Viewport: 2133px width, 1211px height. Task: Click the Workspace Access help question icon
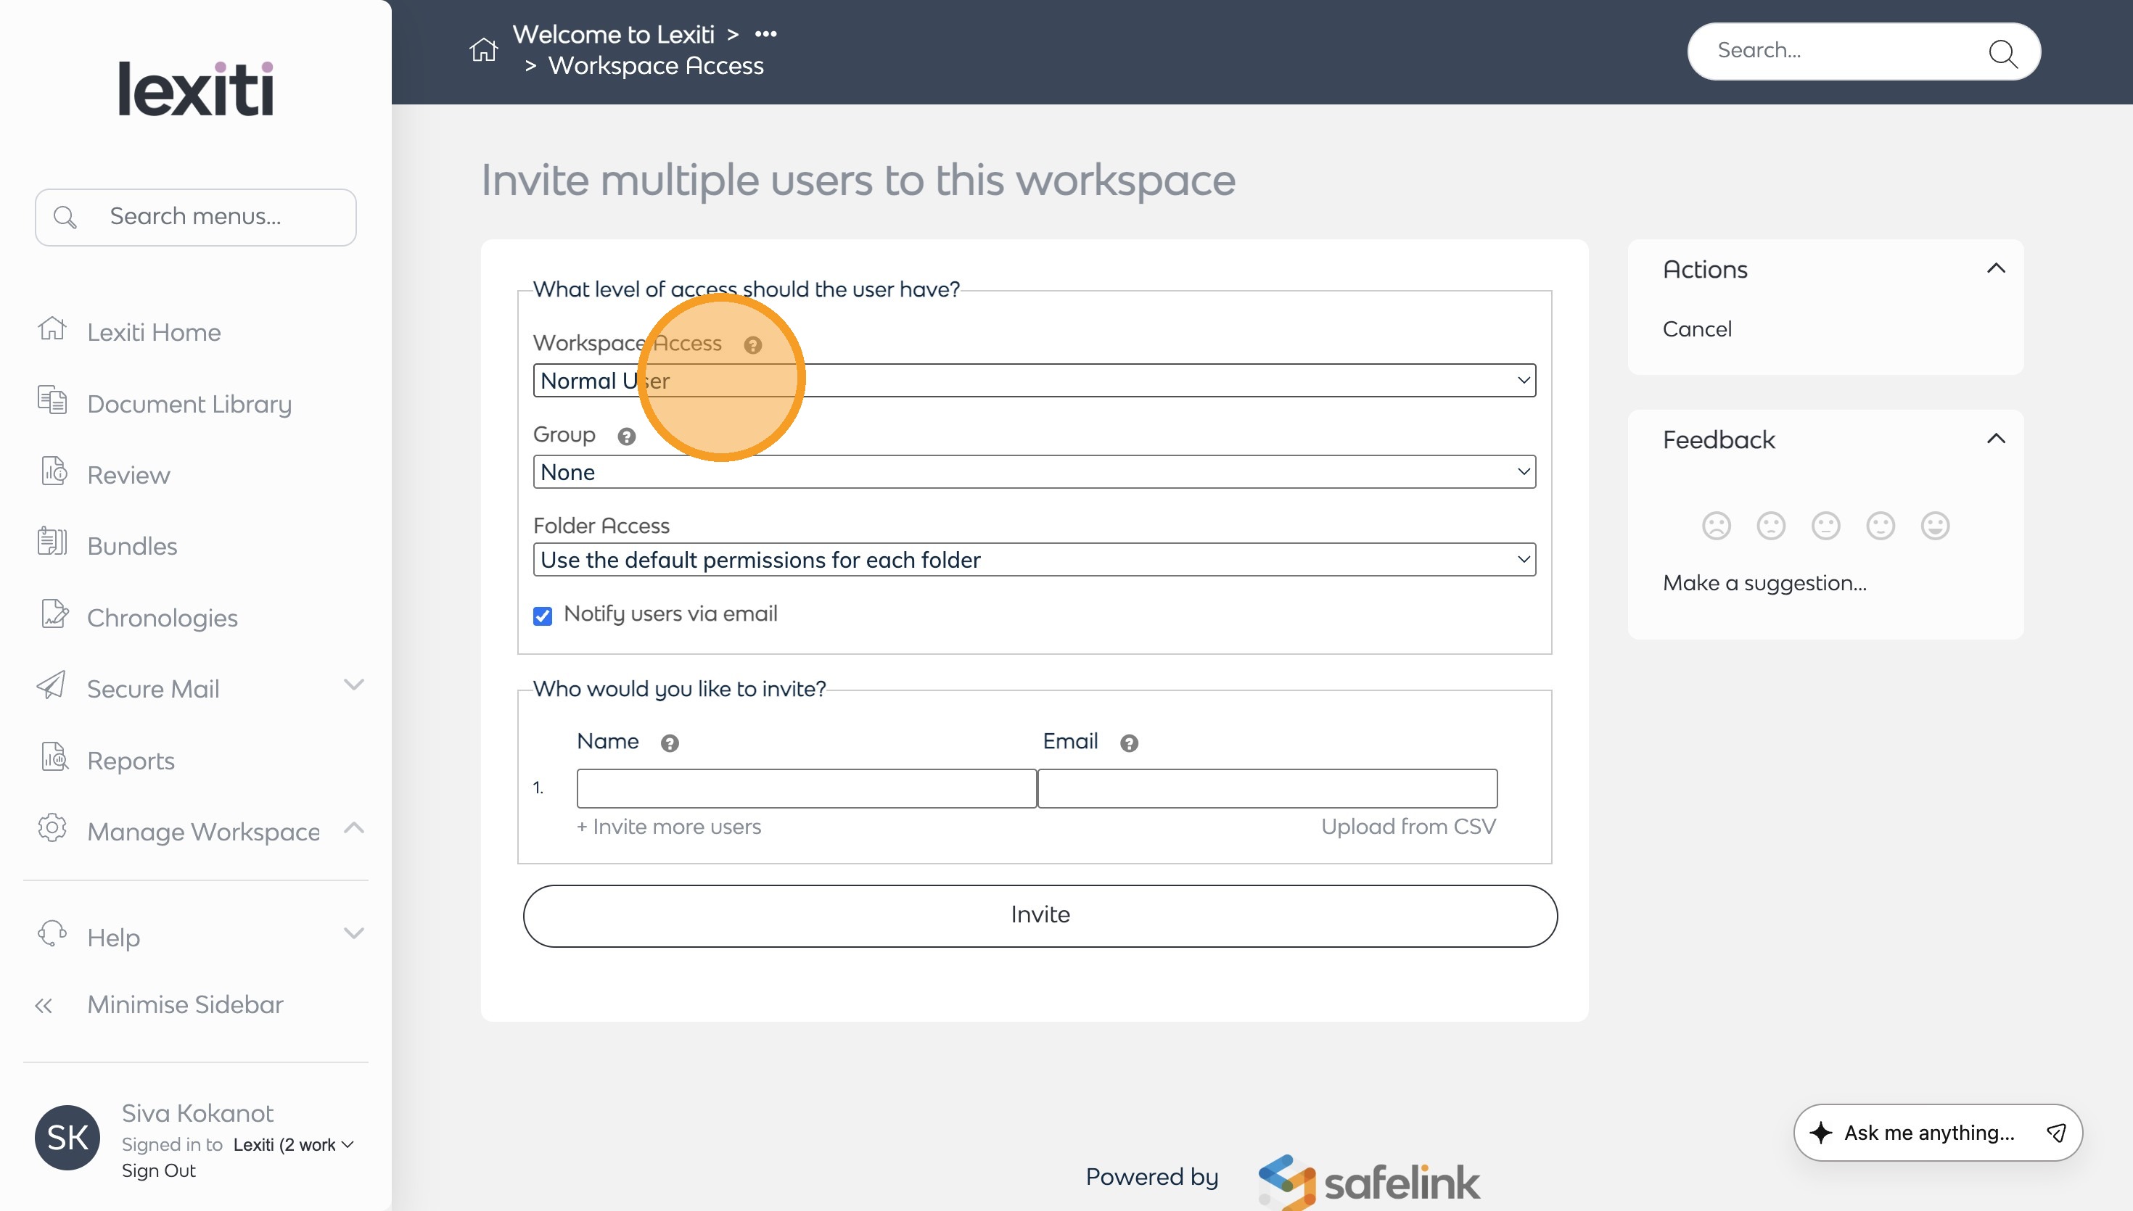(752, 345)
